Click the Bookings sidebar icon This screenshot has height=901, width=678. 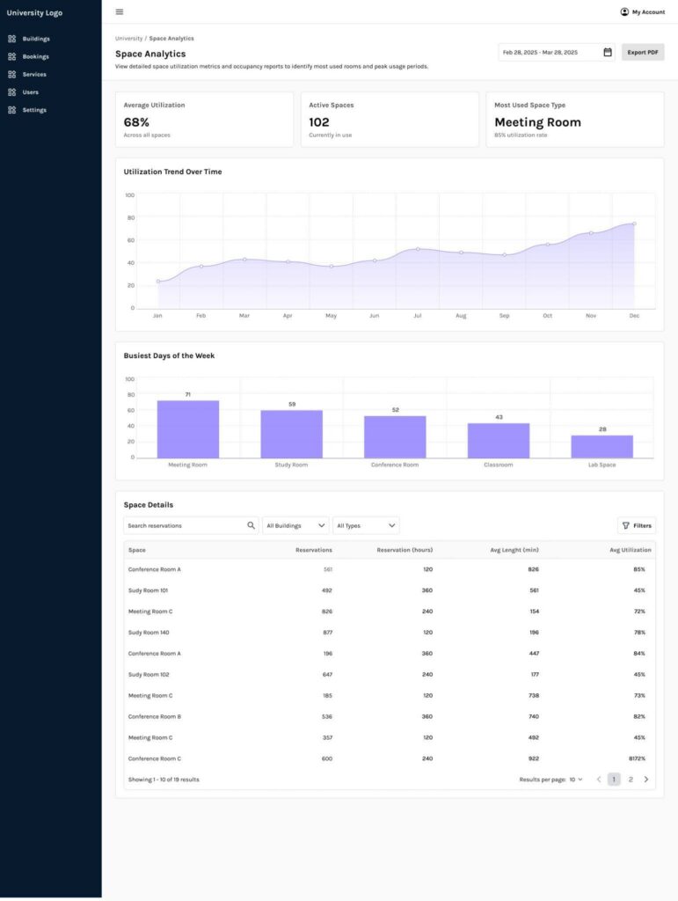tap(12, 56)
